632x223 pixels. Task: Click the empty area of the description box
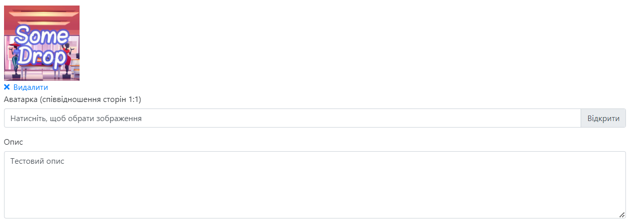315,193
